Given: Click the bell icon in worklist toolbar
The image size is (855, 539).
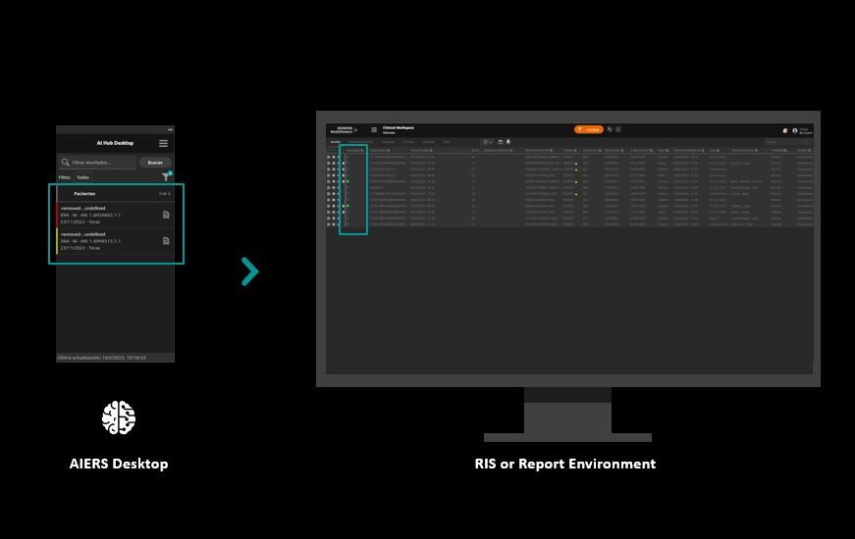Looking at the screenshot, I should [508, 142].
